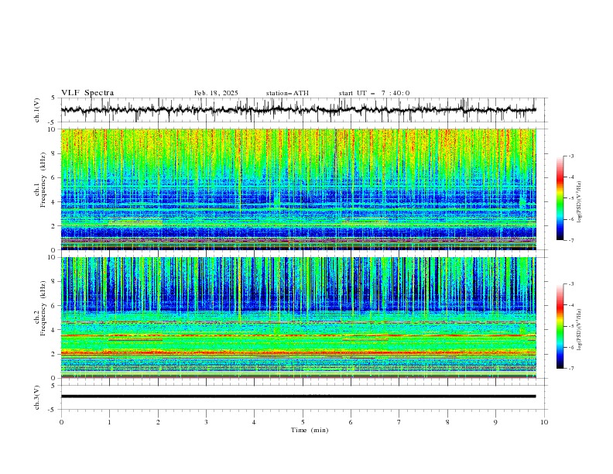The height and width of the screenshot is (474, 613).
Task: Click the "-7" tick on upper color bar
Action: (x=571, y=241)
